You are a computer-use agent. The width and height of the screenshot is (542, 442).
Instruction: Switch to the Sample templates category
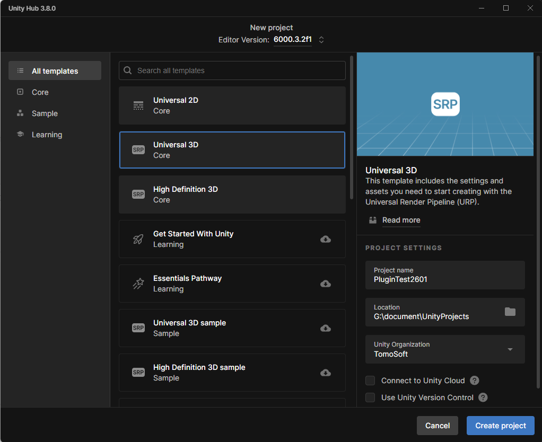[45, 113]
